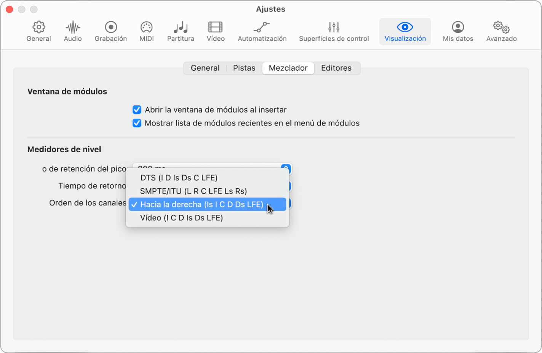
Task: Close the Ajustes window with red button
Action: click(x=10, y=9)
